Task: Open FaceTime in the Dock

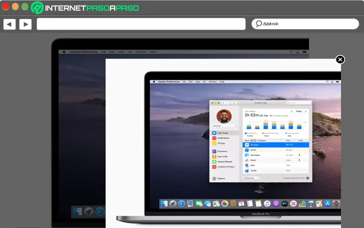Action: (x=199, y=204)
